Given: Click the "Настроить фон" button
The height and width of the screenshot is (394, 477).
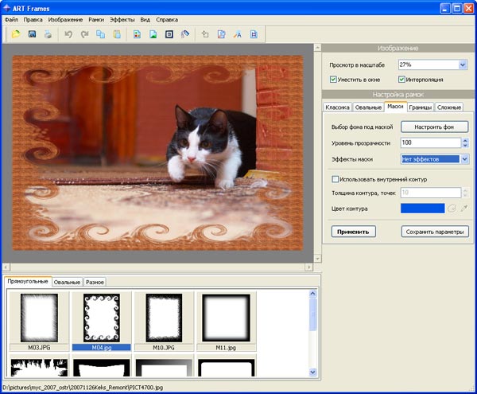Looking at the screenshot, I should [x=434, y=127].
